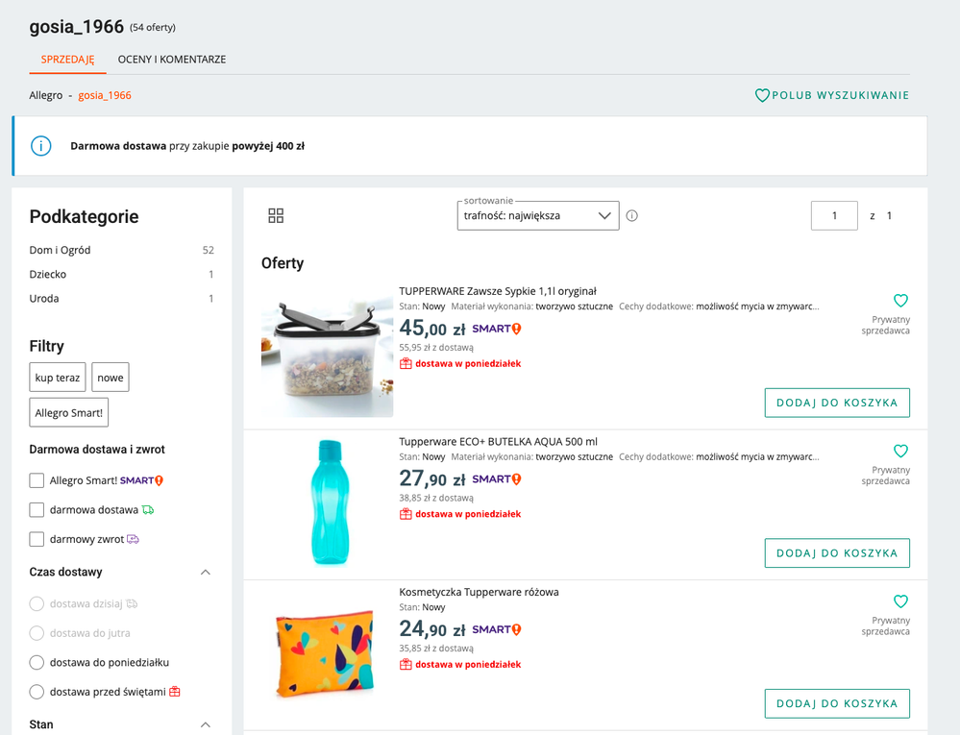Image resolution: width=960 pixels, height=735 pixels.
Task: Enable Allegro Smart! checkbox filter
Action: click(37, 480)
